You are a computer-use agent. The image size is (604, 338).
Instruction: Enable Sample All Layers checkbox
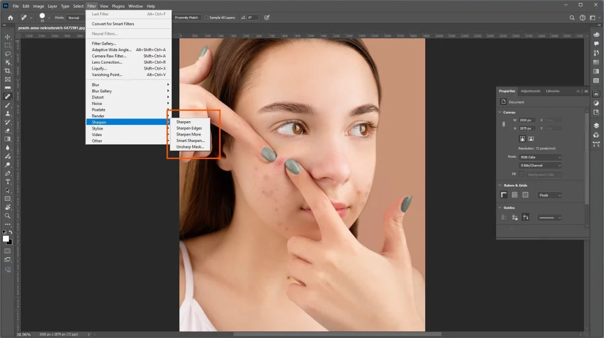pos(206,18)
